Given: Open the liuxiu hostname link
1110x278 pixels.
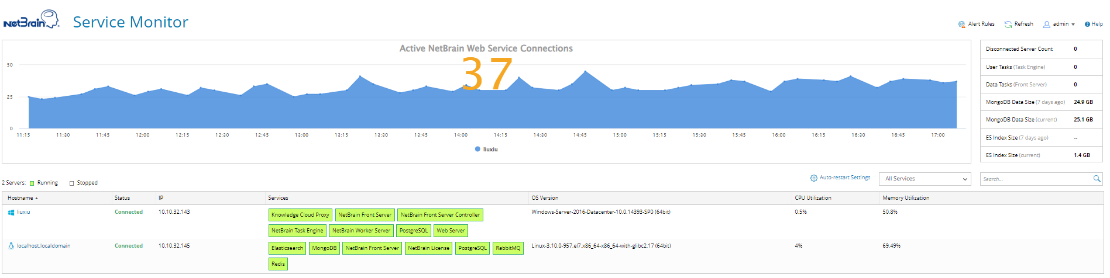Looking at the screenshot, I should [23, 212].
